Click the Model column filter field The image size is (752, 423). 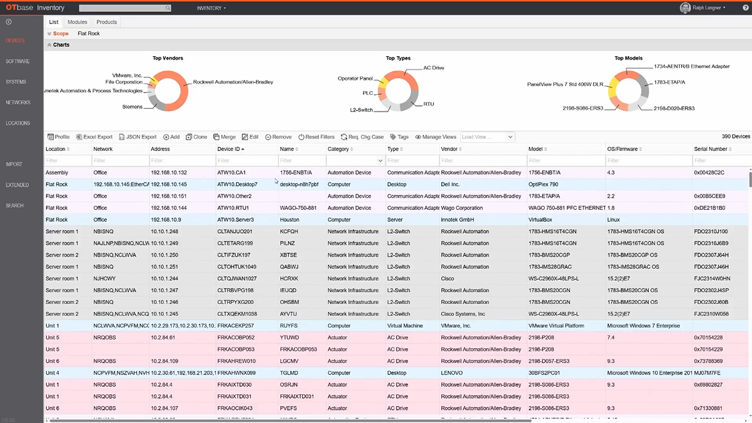click(x=566, y=160)
